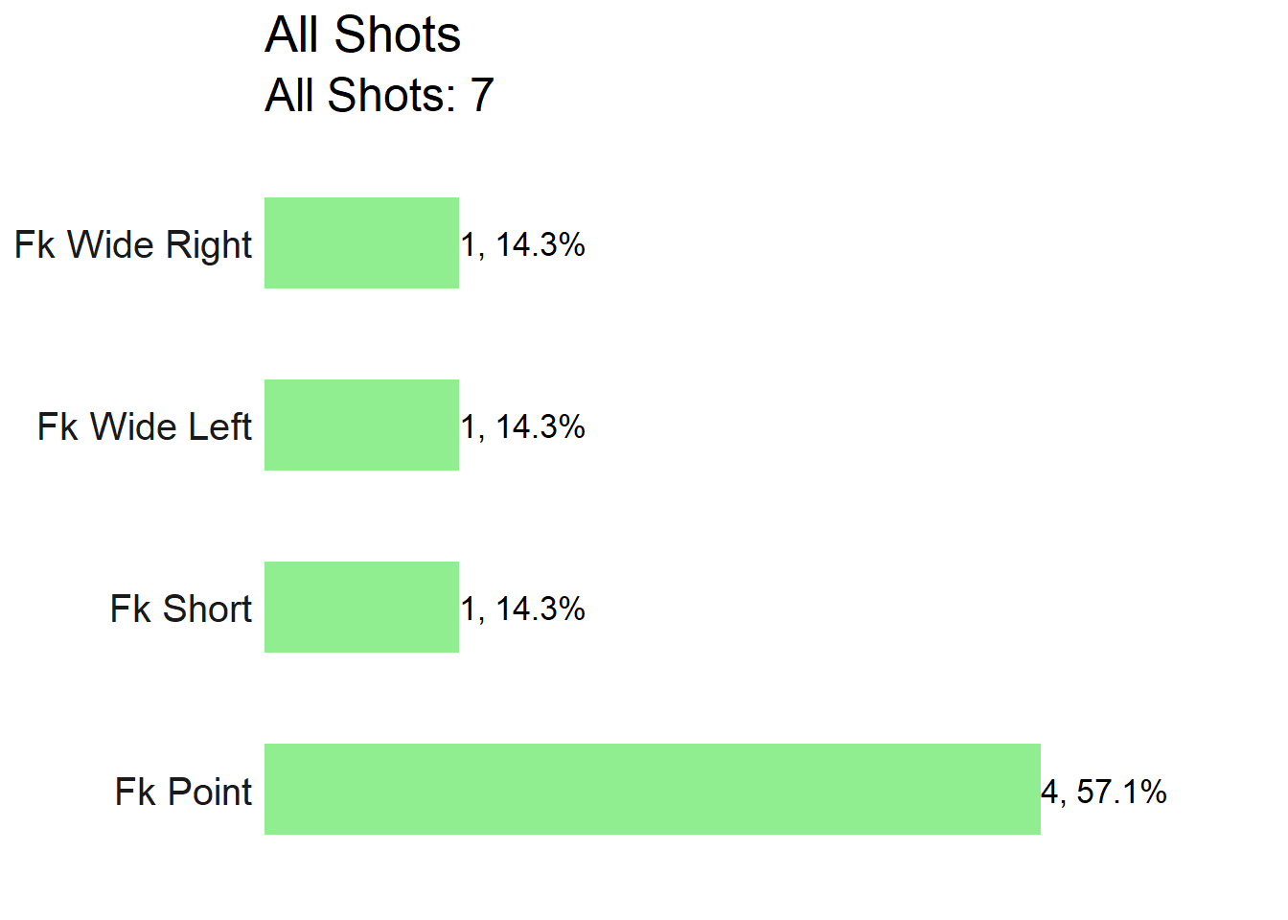Select the Fk Wide Left axis label
The width and height of the screenshot is (1288, 920).
coord(145,426)
